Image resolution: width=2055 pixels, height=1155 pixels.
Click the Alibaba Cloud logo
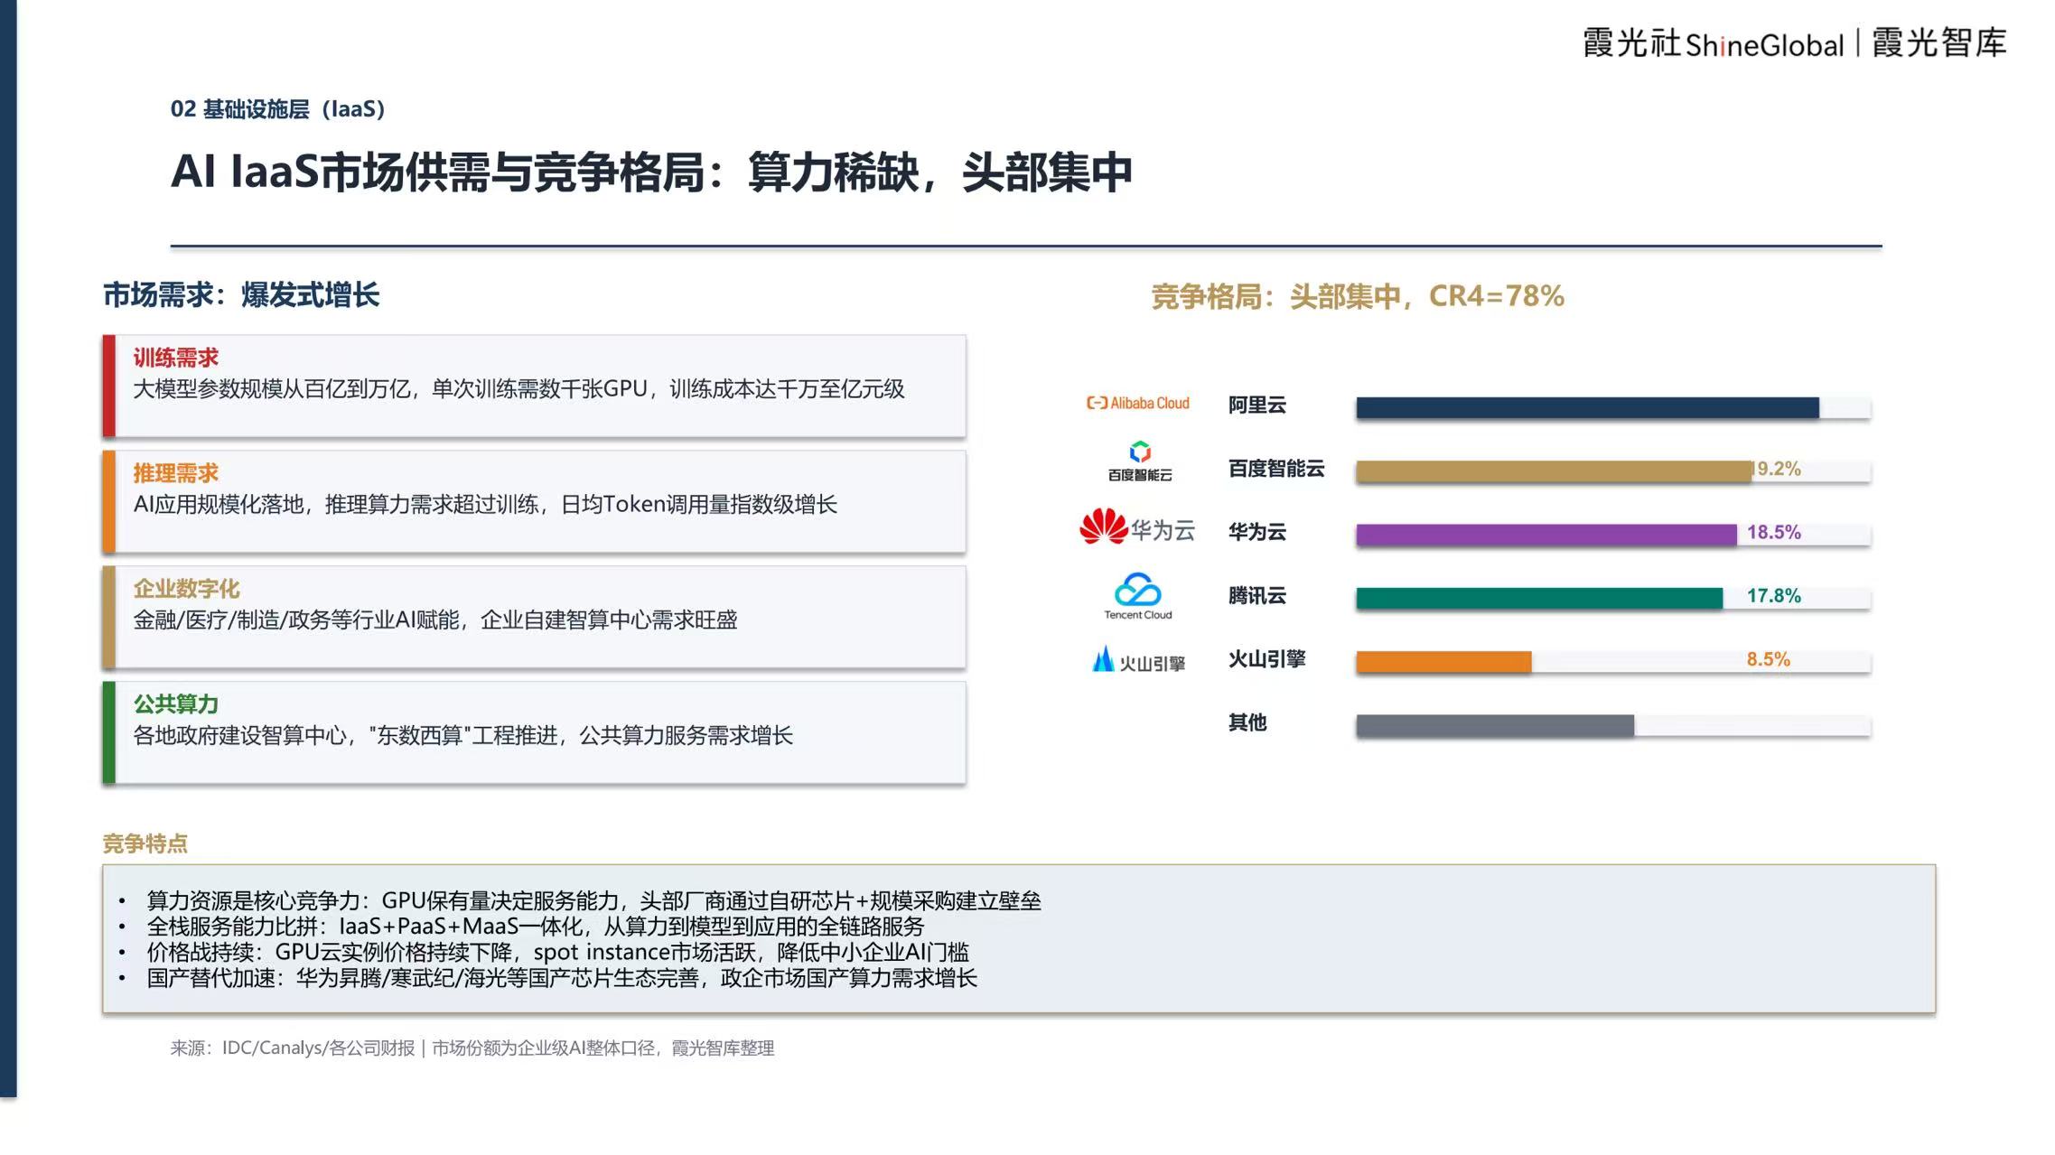click(1137, 403)
